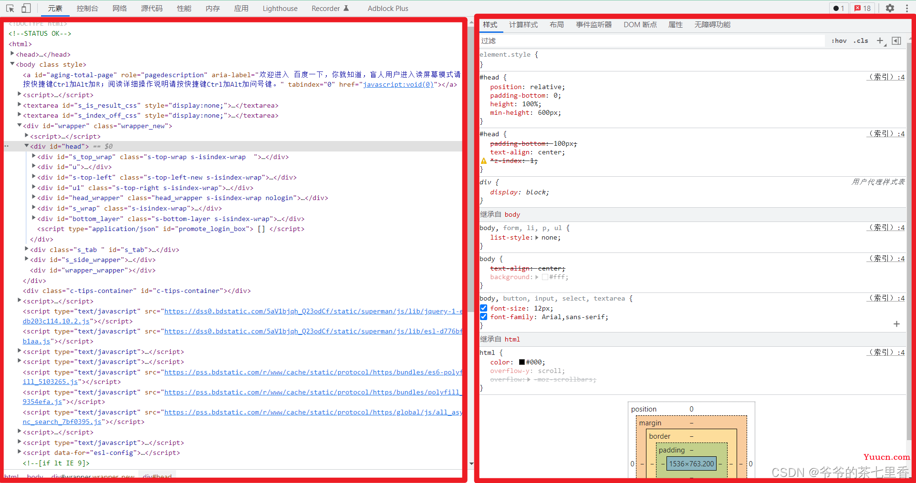Expand the div#head_wrapper node
The width and height of the screenshot is (916, 483).
[x=34, y=198]
